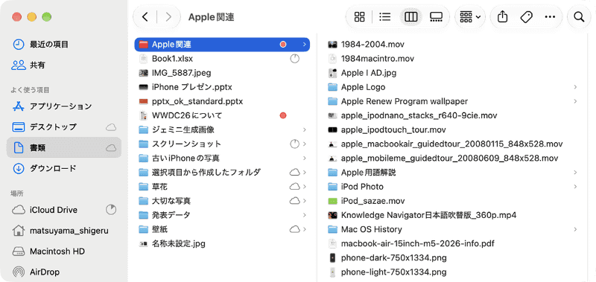Select iPod_sazae.mov thumbnail icon

coord(332,201)
